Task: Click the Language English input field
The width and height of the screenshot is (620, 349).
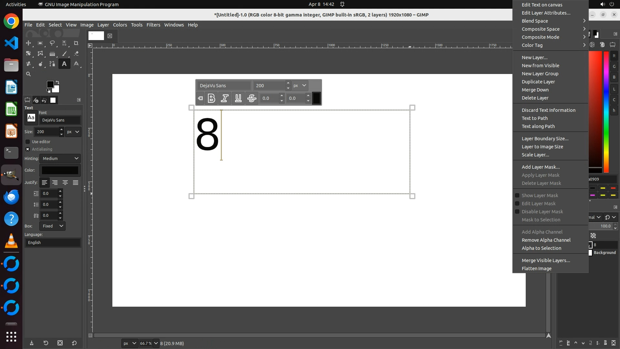Action: click(x=53, y=243)
